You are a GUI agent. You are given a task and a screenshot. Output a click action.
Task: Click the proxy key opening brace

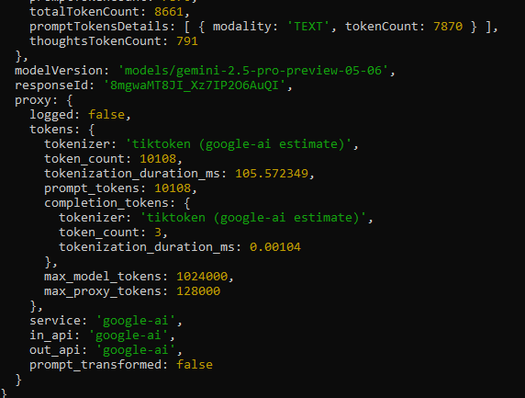click(x=70, y=100)
